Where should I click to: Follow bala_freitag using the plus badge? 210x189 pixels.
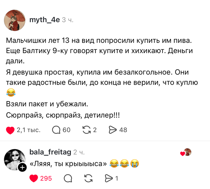click(22, 168)
